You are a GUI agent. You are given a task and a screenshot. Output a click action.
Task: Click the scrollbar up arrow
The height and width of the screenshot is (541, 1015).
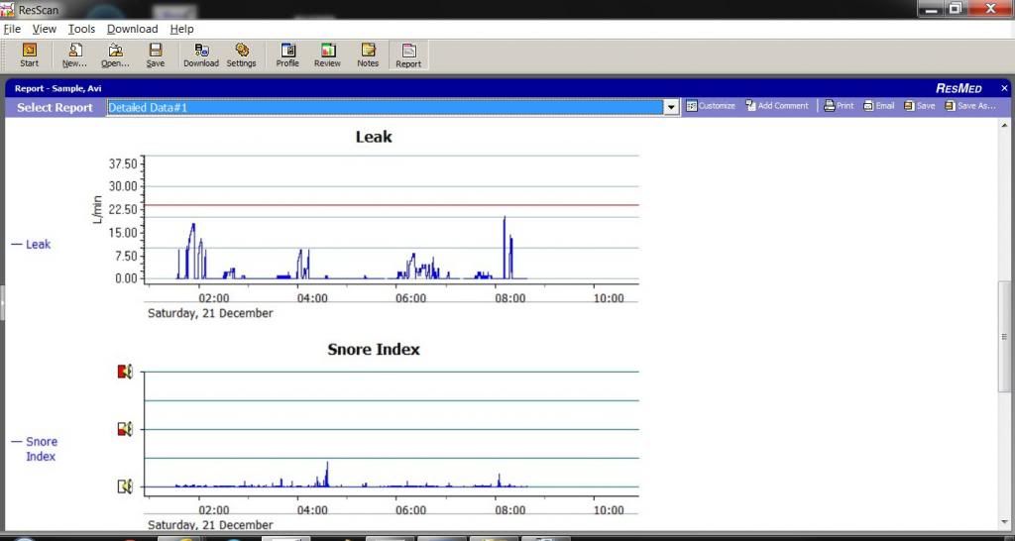1005,124
